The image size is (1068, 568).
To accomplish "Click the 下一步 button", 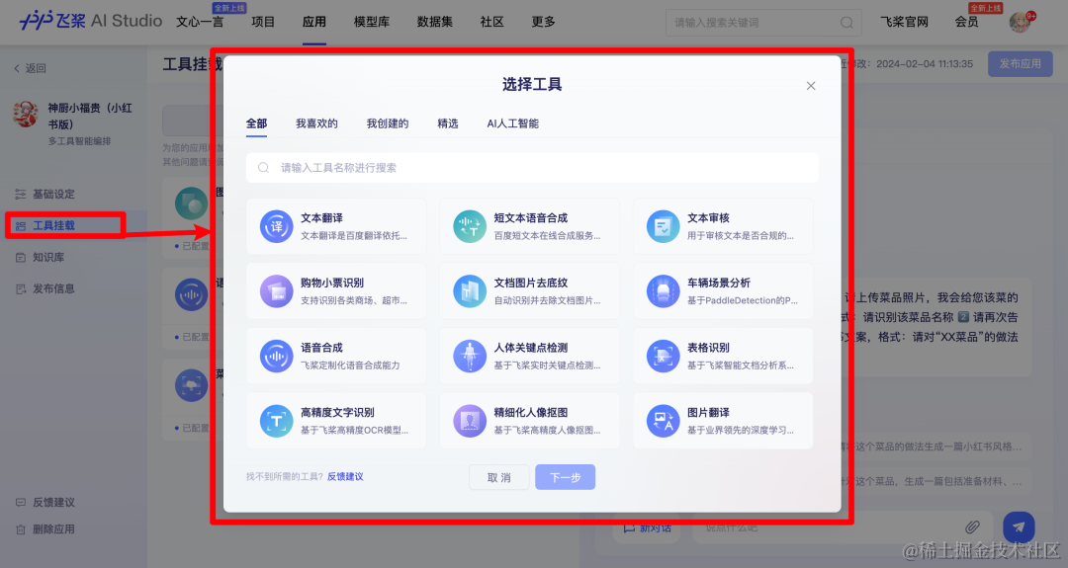I will click(566, 477).
